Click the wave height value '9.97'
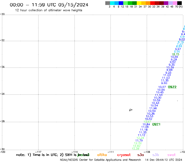Screen dimensions: 185x162 (x=178, y=49)
